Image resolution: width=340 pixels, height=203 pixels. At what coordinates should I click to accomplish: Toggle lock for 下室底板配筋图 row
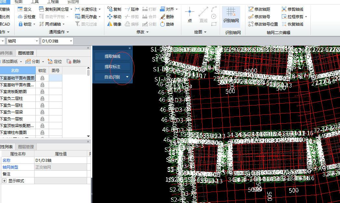coord(42,92)
